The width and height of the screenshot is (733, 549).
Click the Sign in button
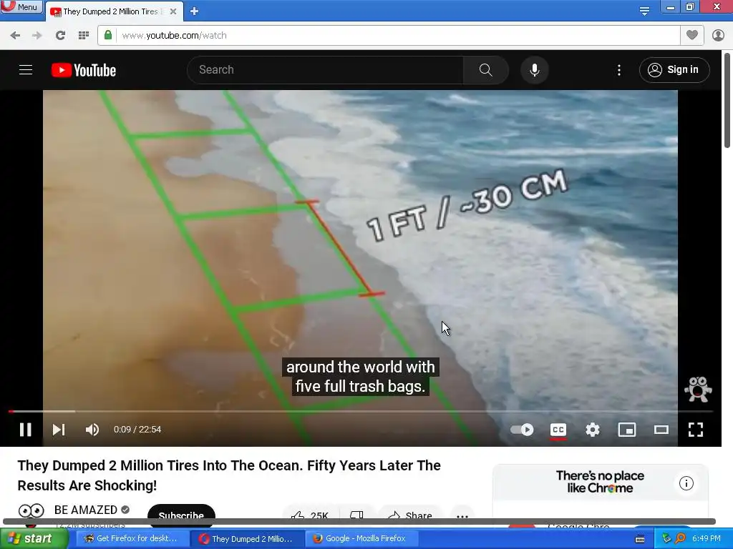(x=674, y=70)
